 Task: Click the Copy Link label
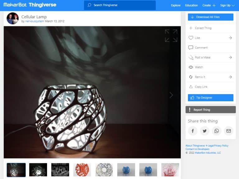tap(201, 87)
